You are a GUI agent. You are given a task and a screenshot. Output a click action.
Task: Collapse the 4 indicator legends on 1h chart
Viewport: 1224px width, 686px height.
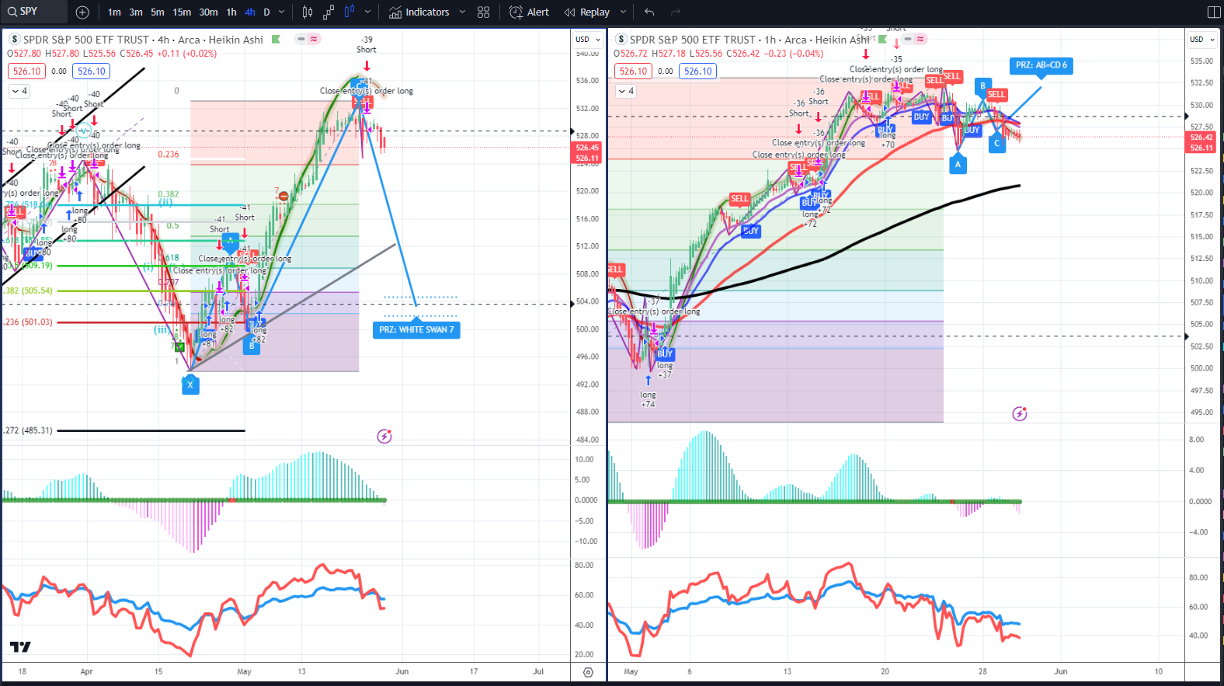[x=626, y=91]
